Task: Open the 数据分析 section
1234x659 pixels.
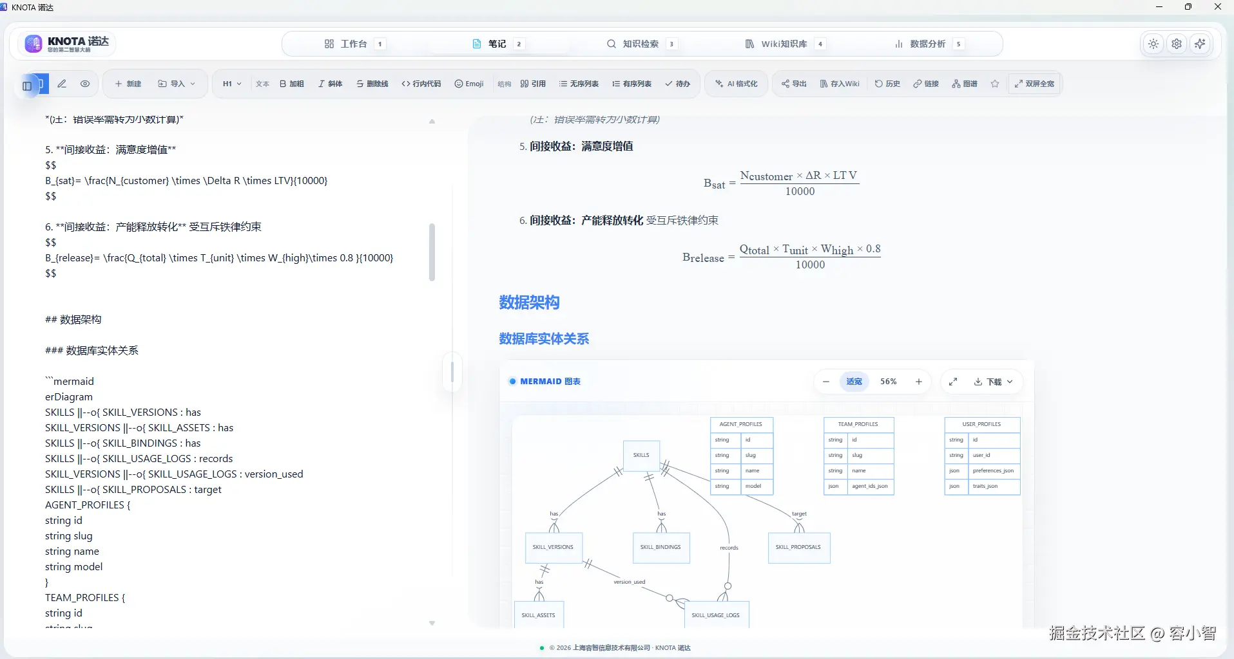Action: [x=927, y=44]
